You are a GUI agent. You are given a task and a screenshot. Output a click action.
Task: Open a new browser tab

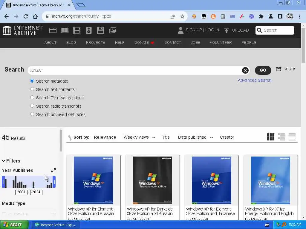tap(81, 5)
